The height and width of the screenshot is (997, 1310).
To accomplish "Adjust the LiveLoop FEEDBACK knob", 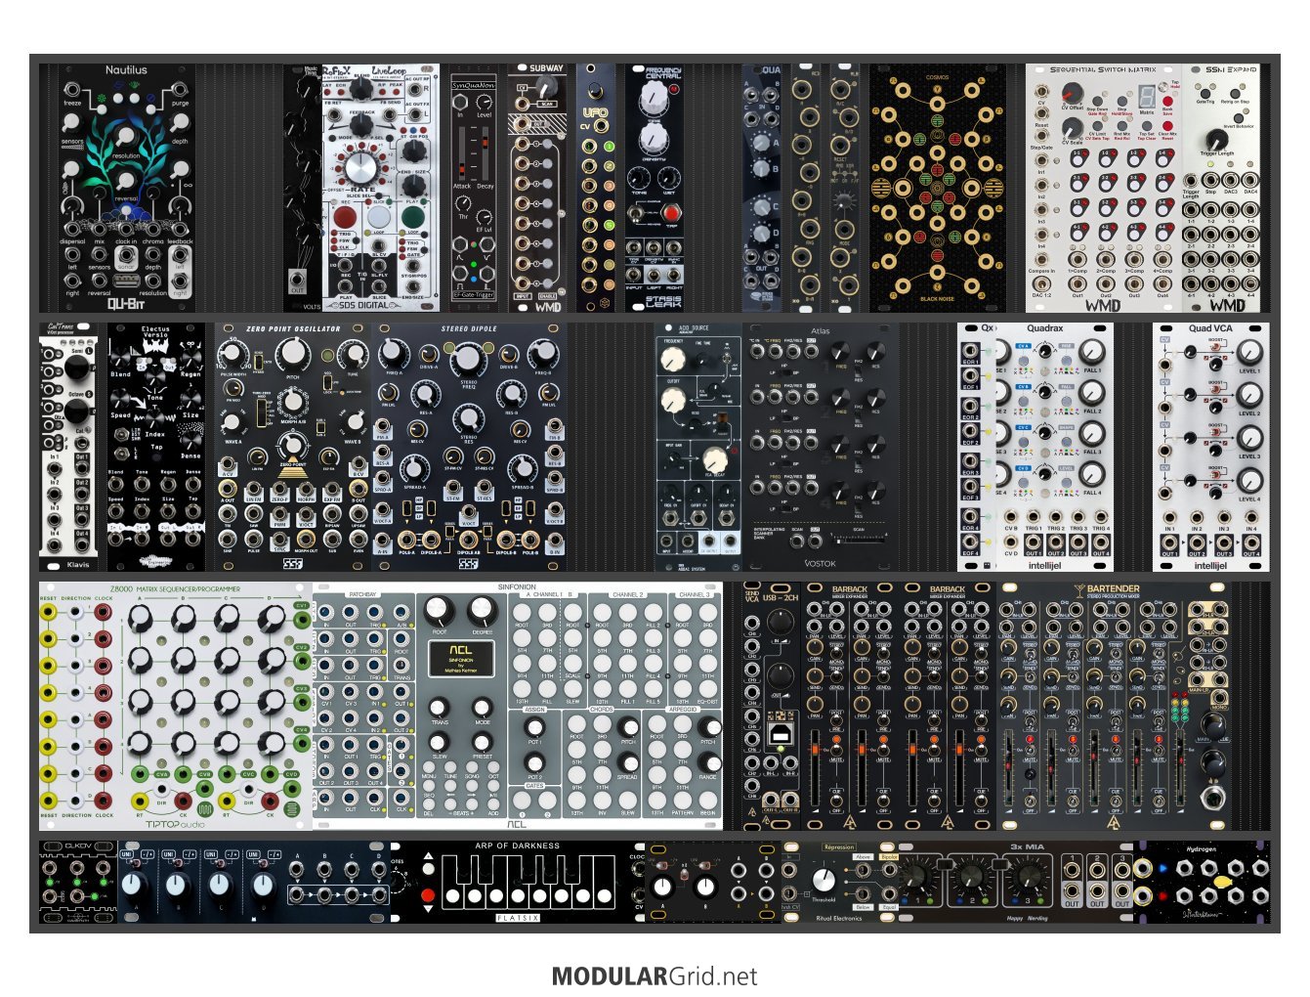I will pyautogui.click(x=360, y=125).
